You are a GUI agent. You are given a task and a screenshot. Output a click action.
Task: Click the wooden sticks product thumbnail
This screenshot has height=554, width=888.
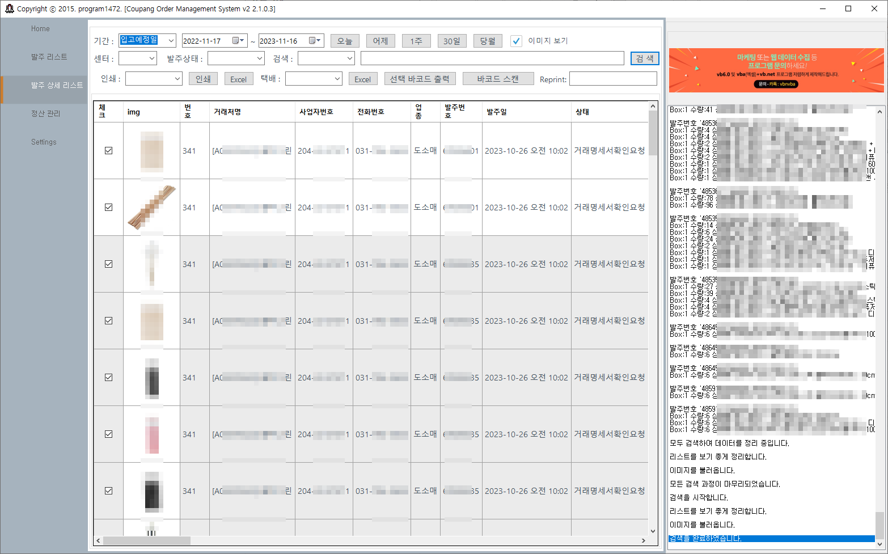pos(151,208)
